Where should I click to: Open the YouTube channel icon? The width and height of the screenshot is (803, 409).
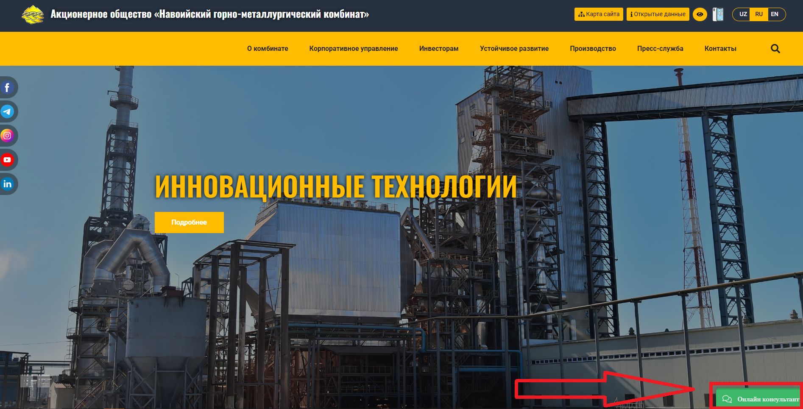7,160
